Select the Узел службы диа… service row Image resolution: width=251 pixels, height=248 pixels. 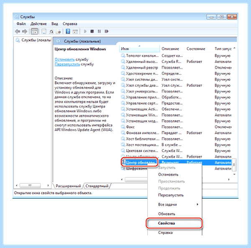click(176, 85)
